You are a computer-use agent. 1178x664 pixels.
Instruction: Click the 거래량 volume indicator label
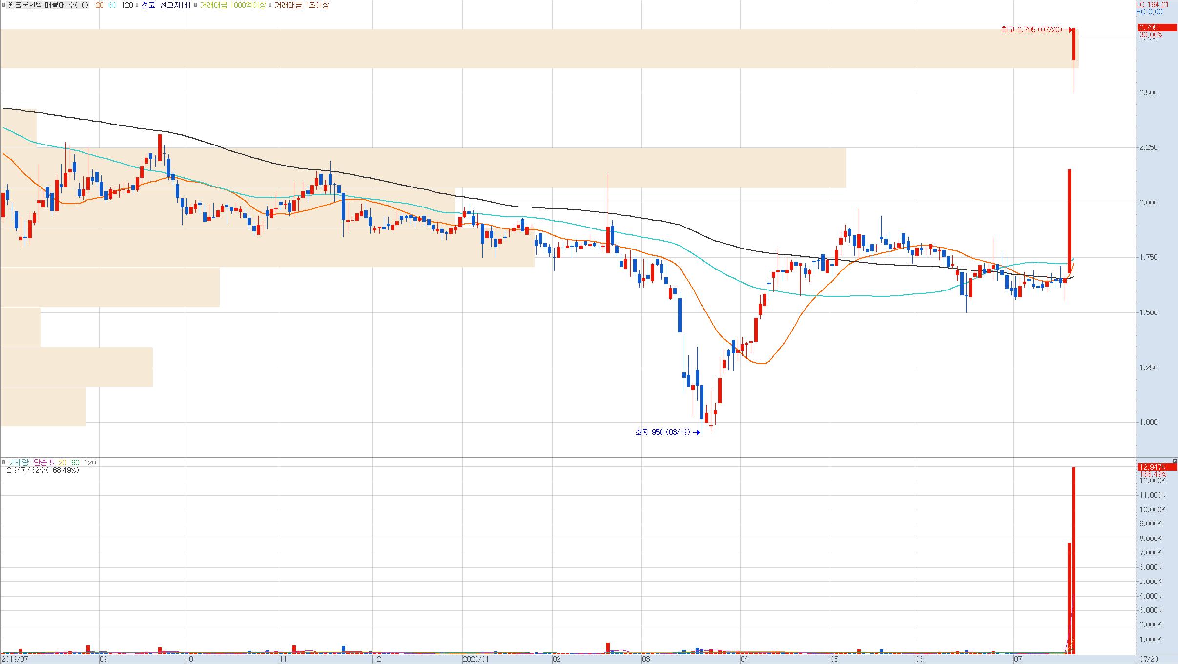click(x=19, y=462)
